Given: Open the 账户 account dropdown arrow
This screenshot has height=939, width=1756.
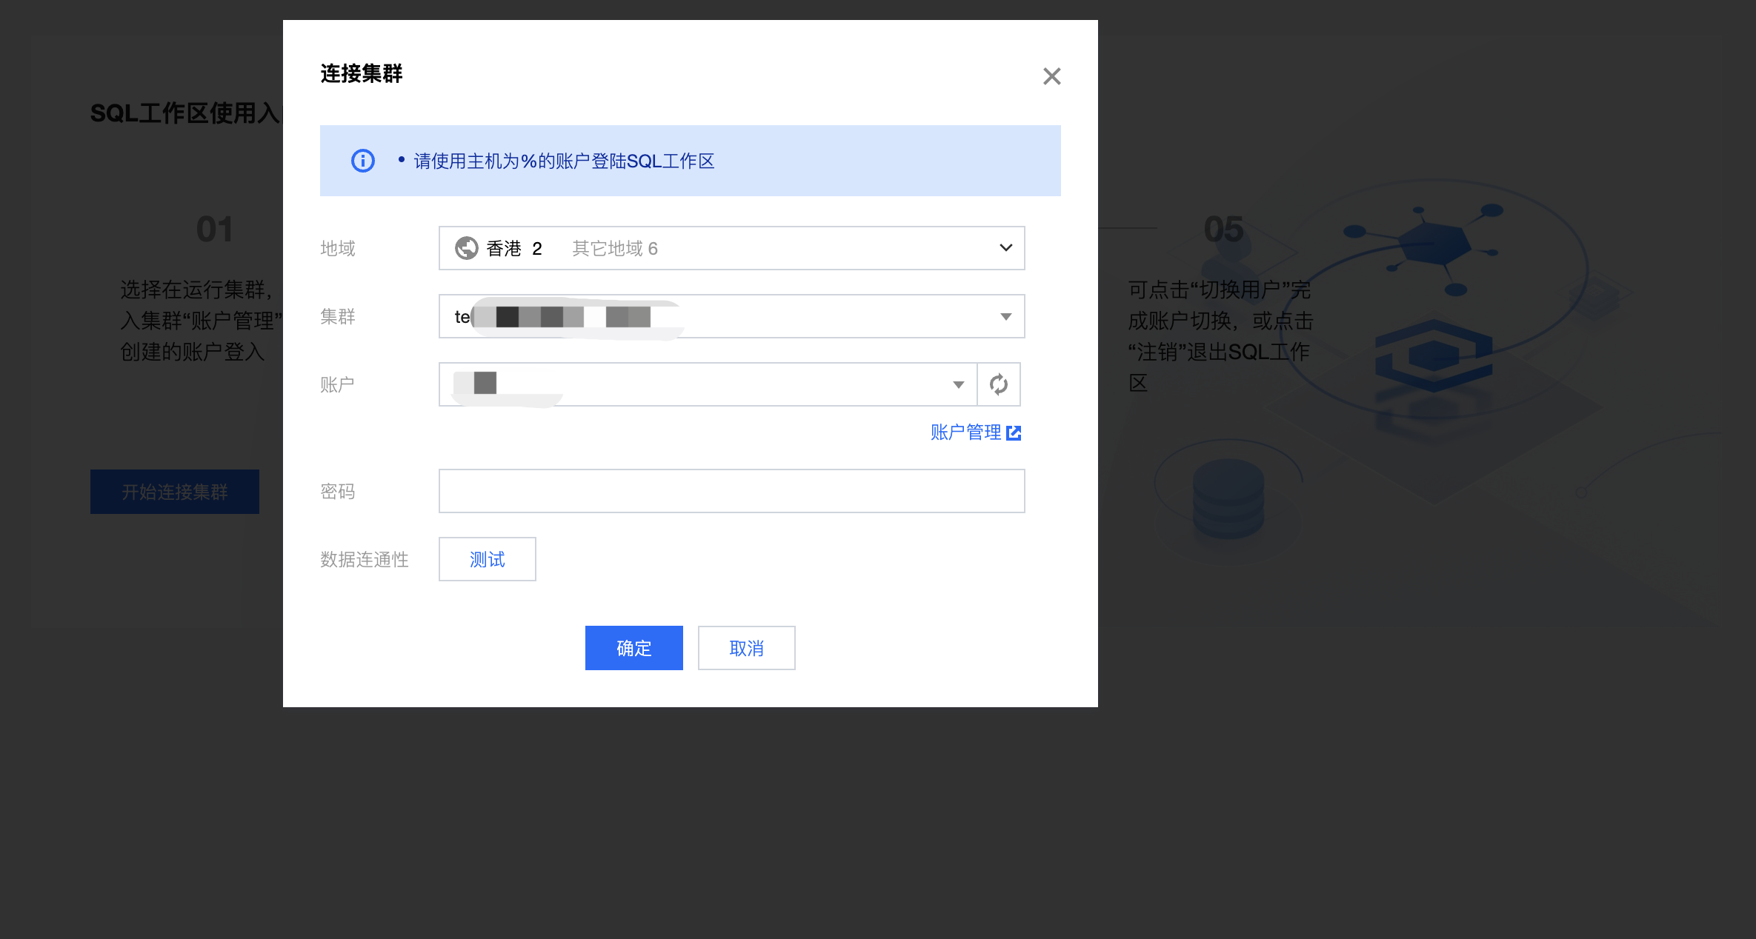Looking at the screenshot, I should pyautogui.click(x=958, y=384).
